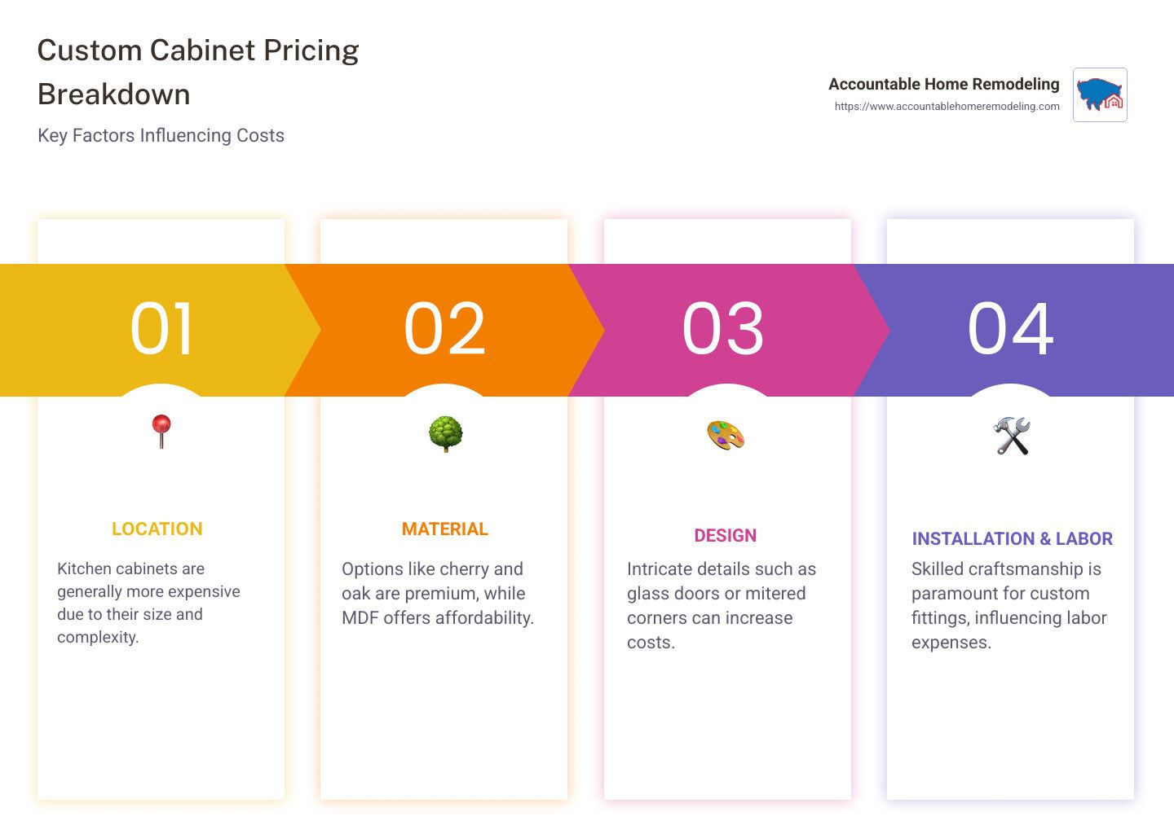1174x834 pixels.
Task: Click the Accountable Home Remodeling company name
Action: [x=943, y=84]
